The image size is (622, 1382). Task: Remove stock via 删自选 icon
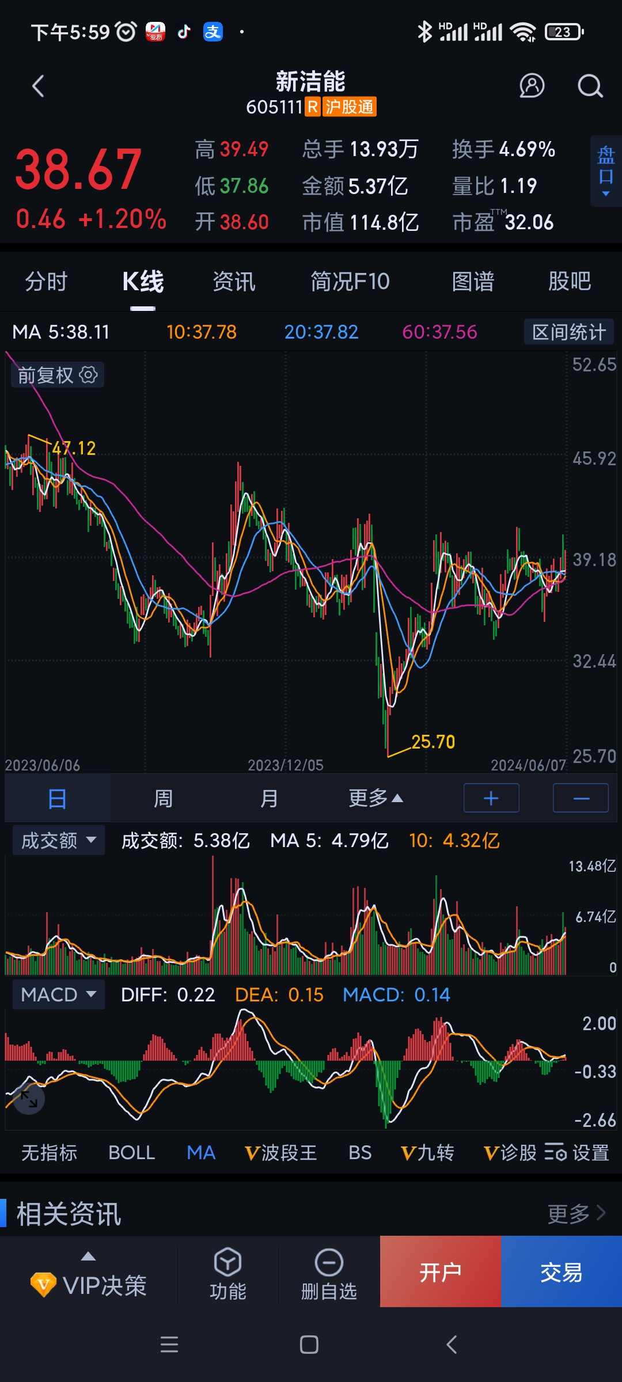(329, 1263)
